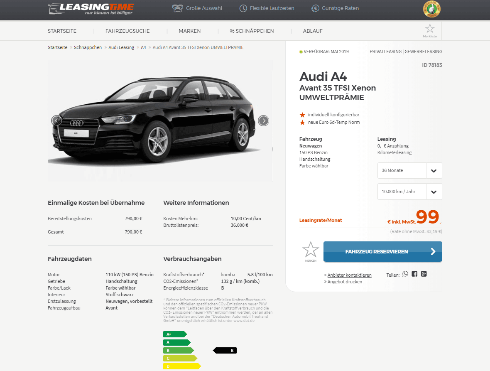Open ABLAUF in the main menu

coord(313,31)
